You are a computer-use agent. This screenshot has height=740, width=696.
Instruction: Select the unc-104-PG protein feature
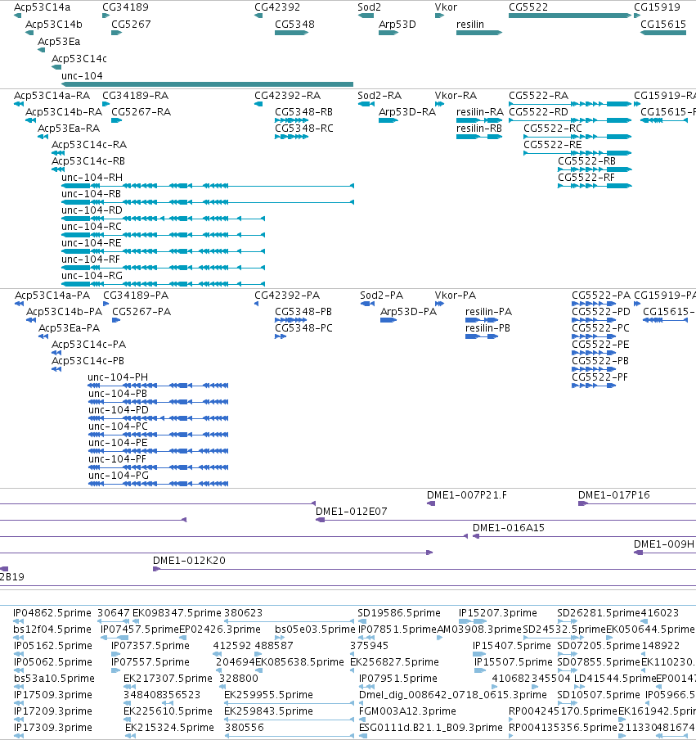158,484
